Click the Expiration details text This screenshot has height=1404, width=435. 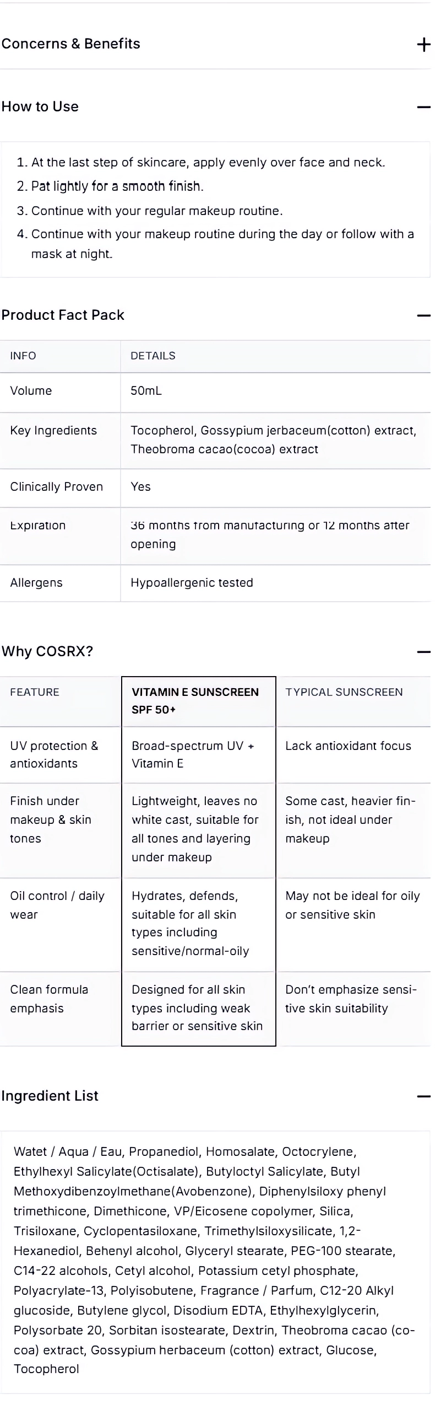270,534
